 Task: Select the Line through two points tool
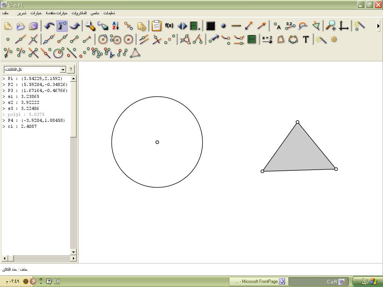coord(21,39)
